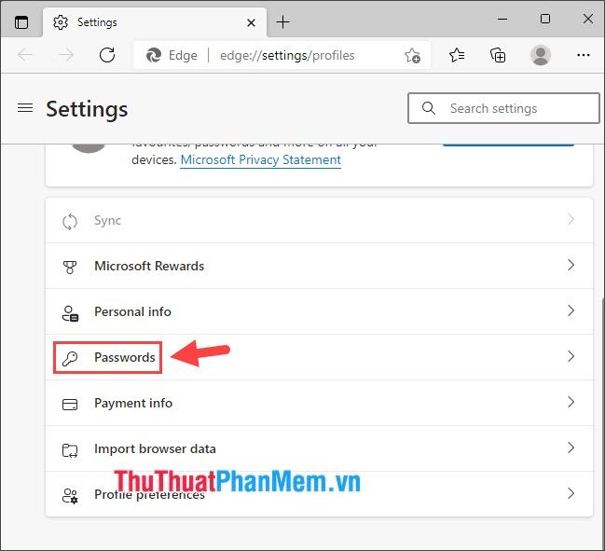Click the Passwords key icon
Image resolution: width=605 pixels, height=551 pixels.
[x=70, y=358]
